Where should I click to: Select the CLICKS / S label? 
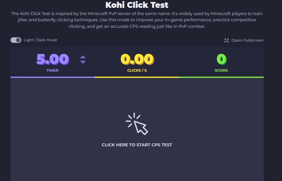[137, 70]
